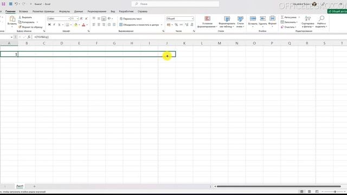Toggle underline formatting

click(x=59, y=25)
